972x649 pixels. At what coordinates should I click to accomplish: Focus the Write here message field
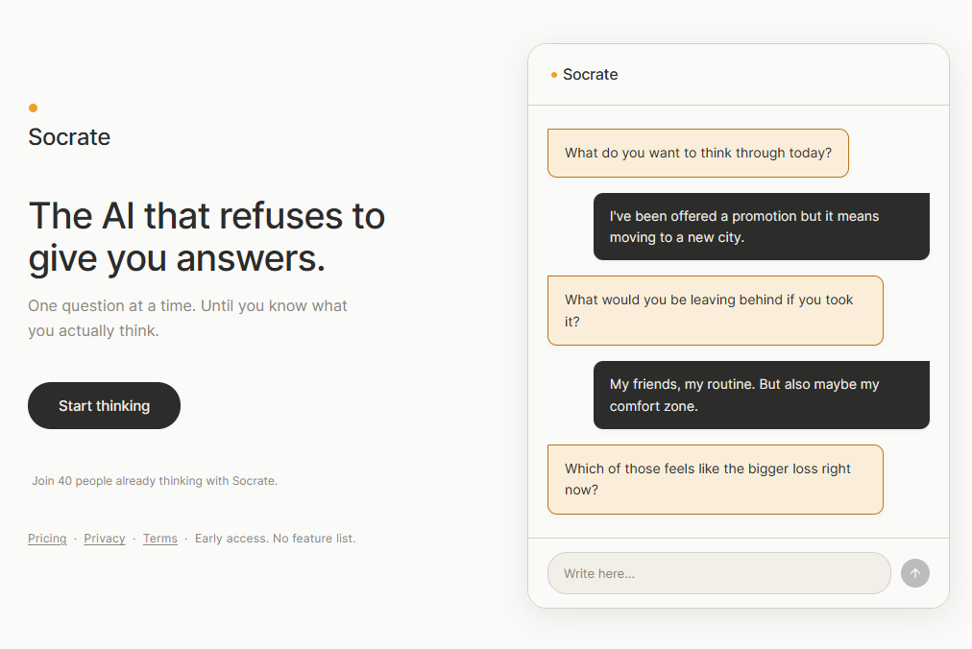tap(719, 573)
